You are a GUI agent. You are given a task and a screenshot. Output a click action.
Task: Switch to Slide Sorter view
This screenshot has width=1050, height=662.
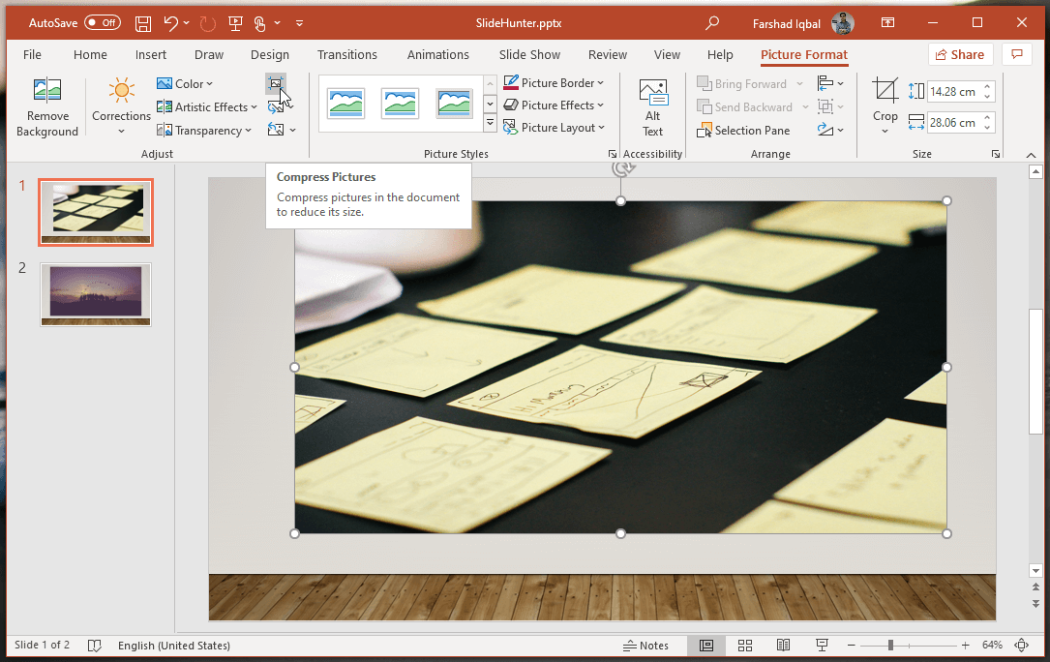[744, 645]
